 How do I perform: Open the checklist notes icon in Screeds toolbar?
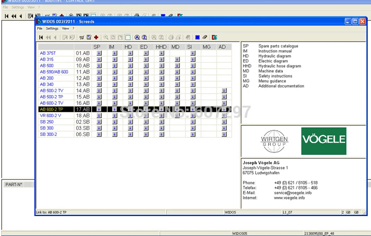click(x=89, y=37)
